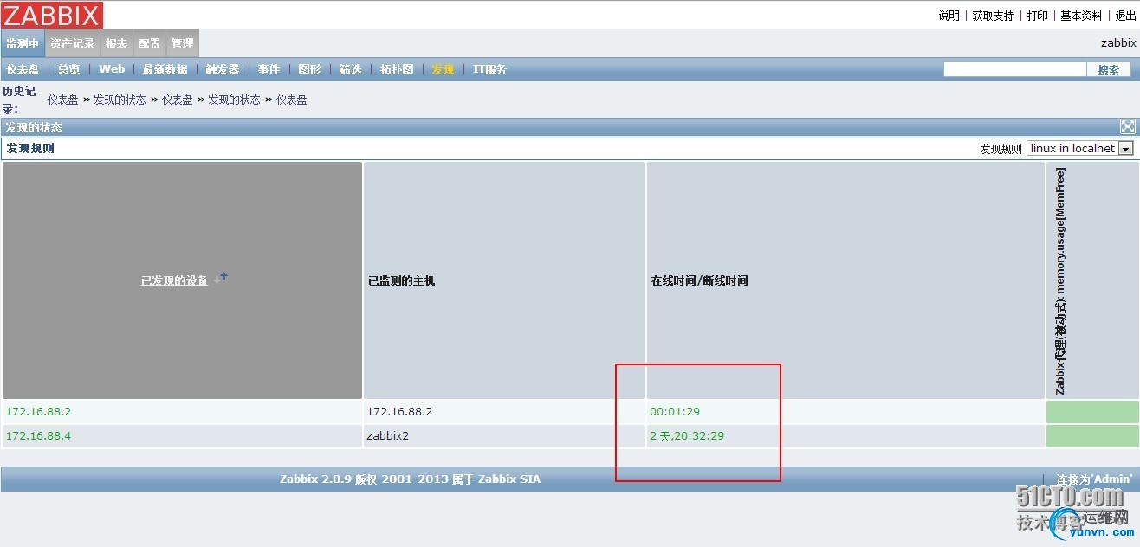Screen dimensions: 1140x547
Task: Open the 获取支持 link
Action: 993,16
